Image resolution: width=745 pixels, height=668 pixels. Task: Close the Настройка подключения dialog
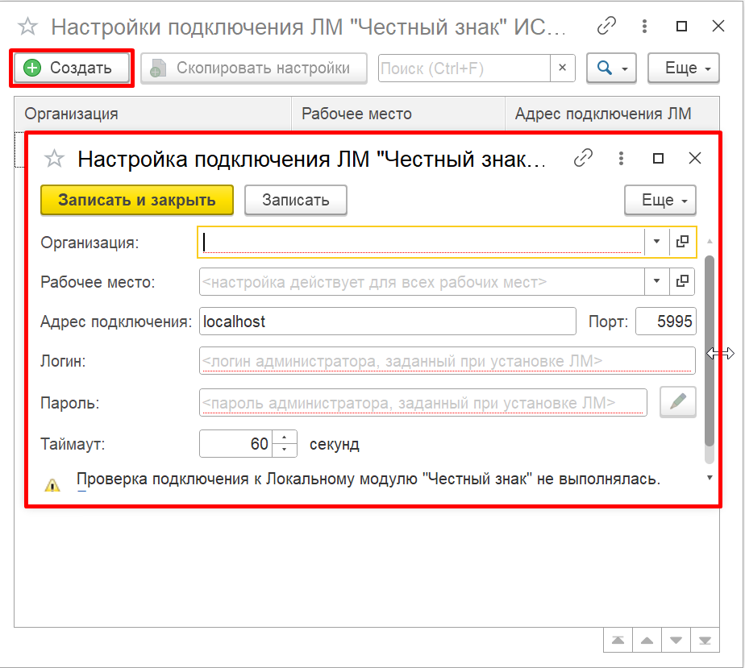click(x=695, y=158)
